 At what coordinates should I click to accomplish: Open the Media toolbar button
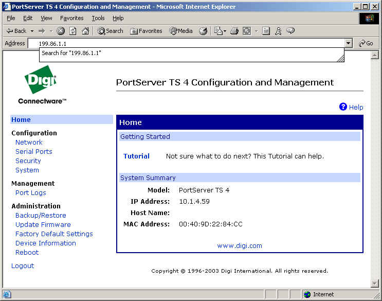pyautogui.click(x=181, y=31)
